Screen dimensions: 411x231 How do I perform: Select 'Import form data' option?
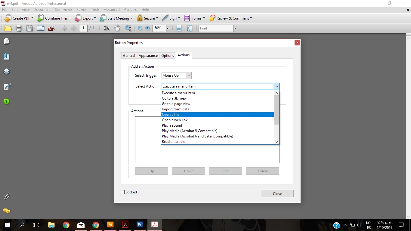[218, 109]
